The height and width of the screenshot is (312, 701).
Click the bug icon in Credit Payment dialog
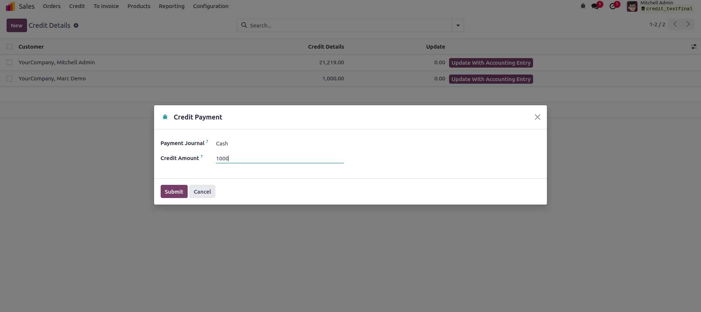(165, 117)
